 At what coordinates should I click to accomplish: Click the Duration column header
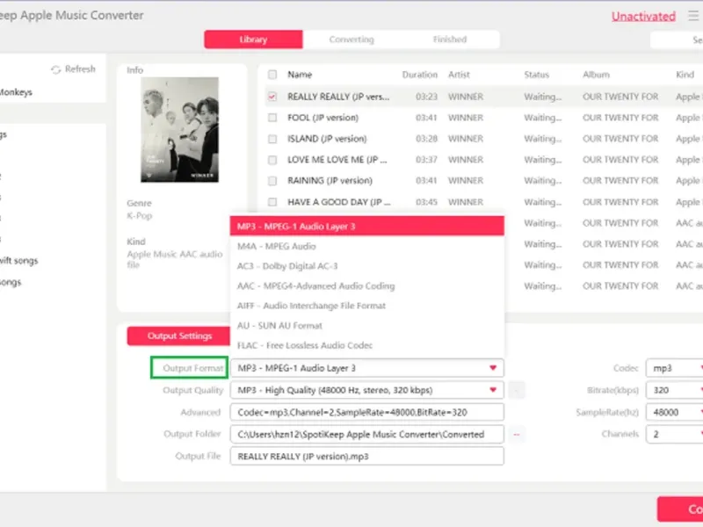pos(420,75)
